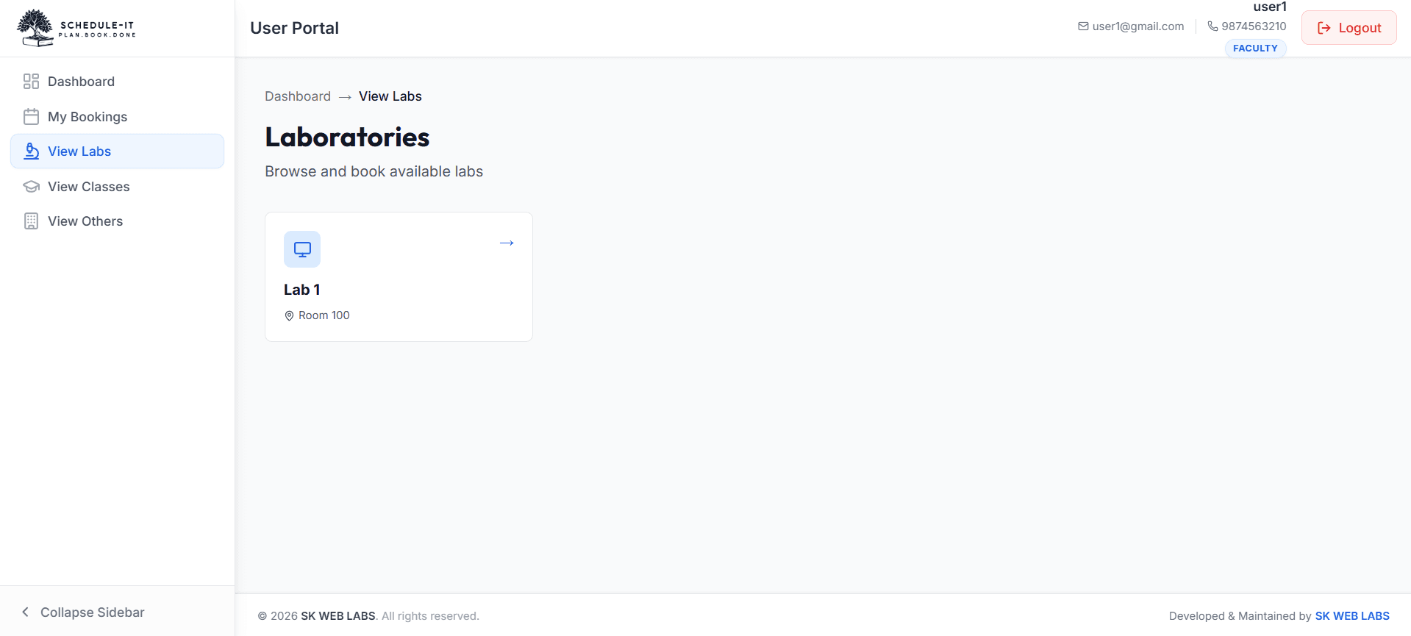Image resolution: width=1411 pixels, height=636 pixels.
Task: Click the collapse sidebar chevron
Action: [x=26, y=612]
